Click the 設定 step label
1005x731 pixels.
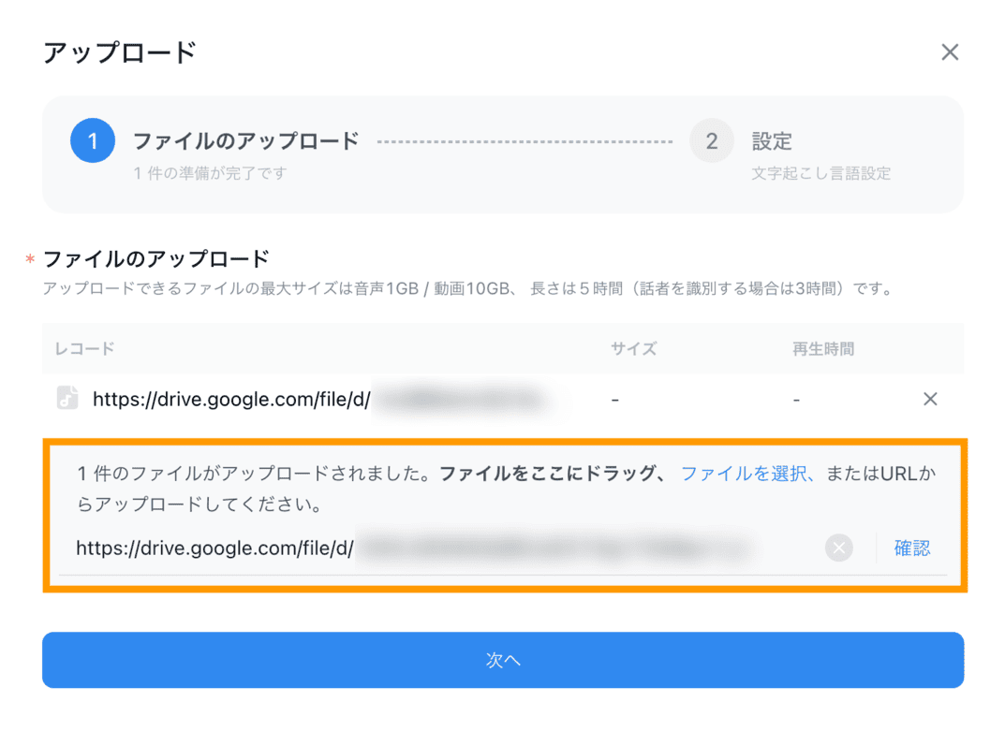point(772,141)
